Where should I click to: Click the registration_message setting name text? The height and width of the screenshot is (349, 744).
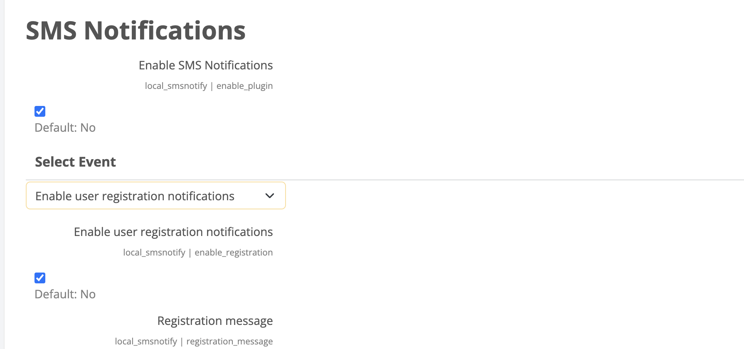[229, 342]
